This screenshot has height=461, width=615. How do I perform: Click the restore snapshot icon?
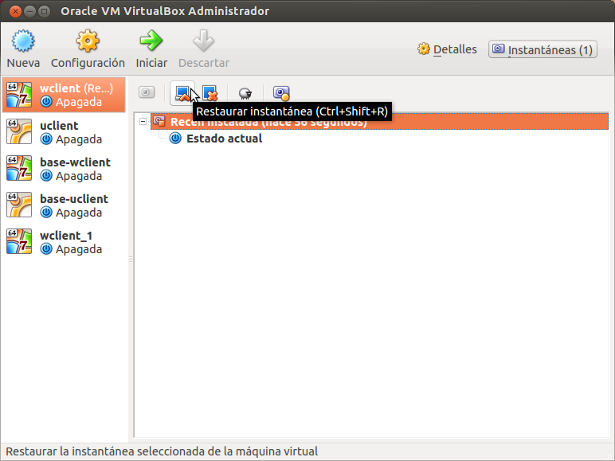point(182,93)
